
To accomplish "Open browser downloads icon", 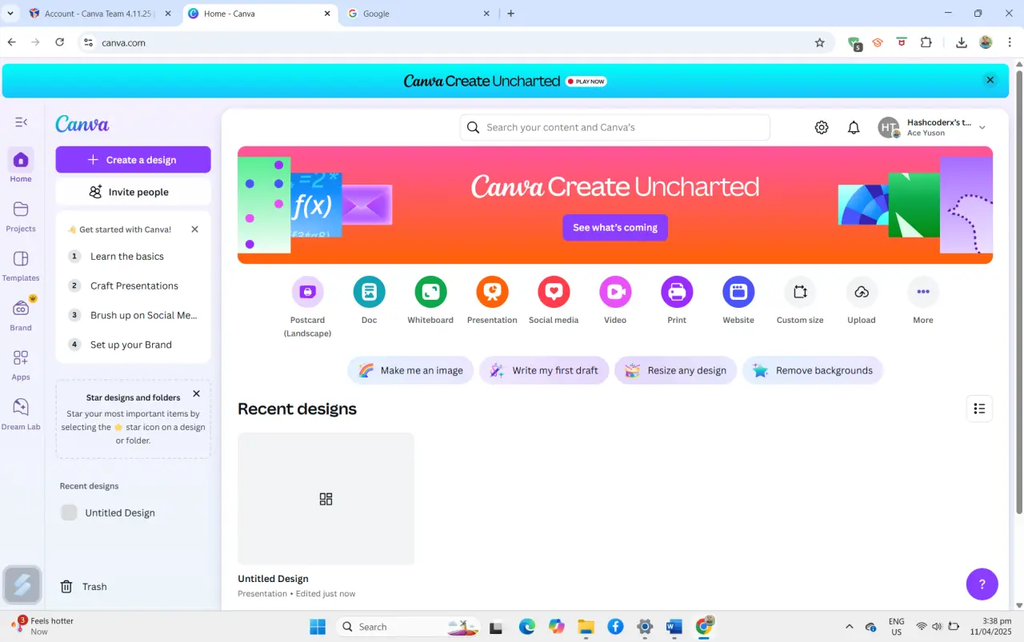I will pyautogui.click(x=962, y=42).
